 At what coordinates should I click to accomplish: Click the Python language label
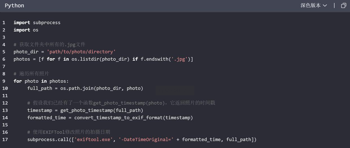[x=14, y=6]
